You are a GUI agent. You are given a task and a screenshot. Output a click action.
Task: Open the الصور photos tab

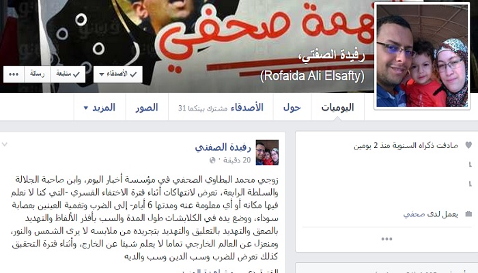pyautogui.click(x=147, y=107)
